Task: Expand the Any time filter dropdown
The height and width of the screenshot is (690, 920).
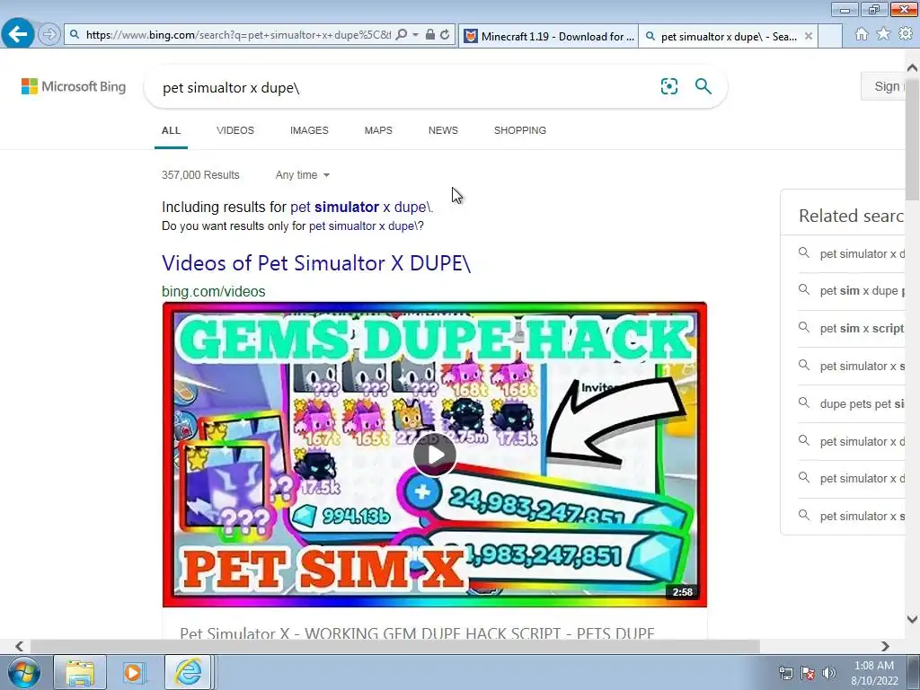Action: tap(302, 175)
